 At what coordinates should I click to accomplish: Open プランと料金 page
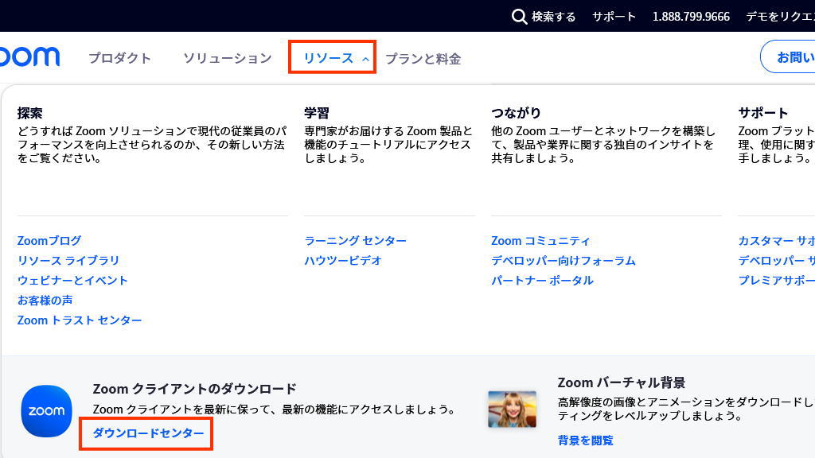[423, 59]
